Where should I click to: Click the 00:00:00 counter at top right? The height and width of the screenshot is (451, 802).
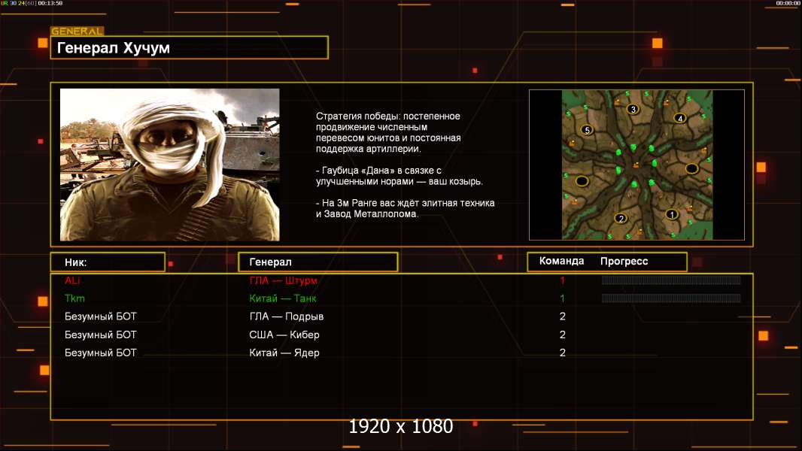[788, 3]
